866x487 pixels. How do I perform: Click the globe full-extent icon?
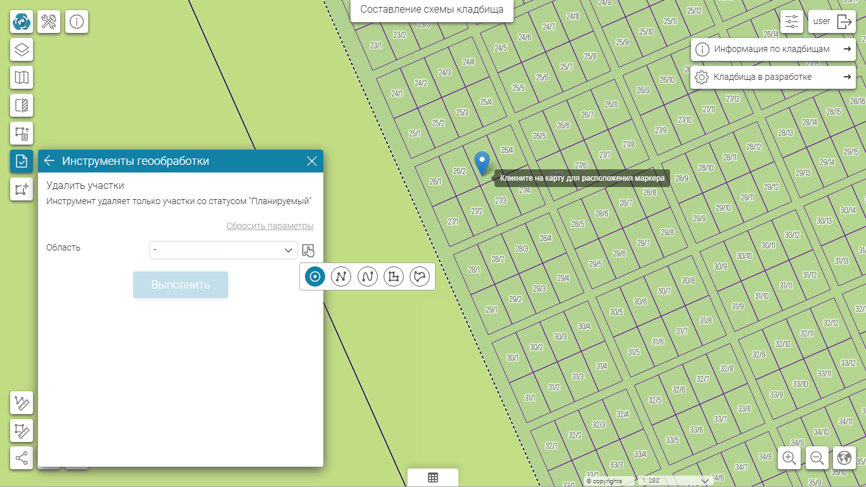click(x=844, y=457)
